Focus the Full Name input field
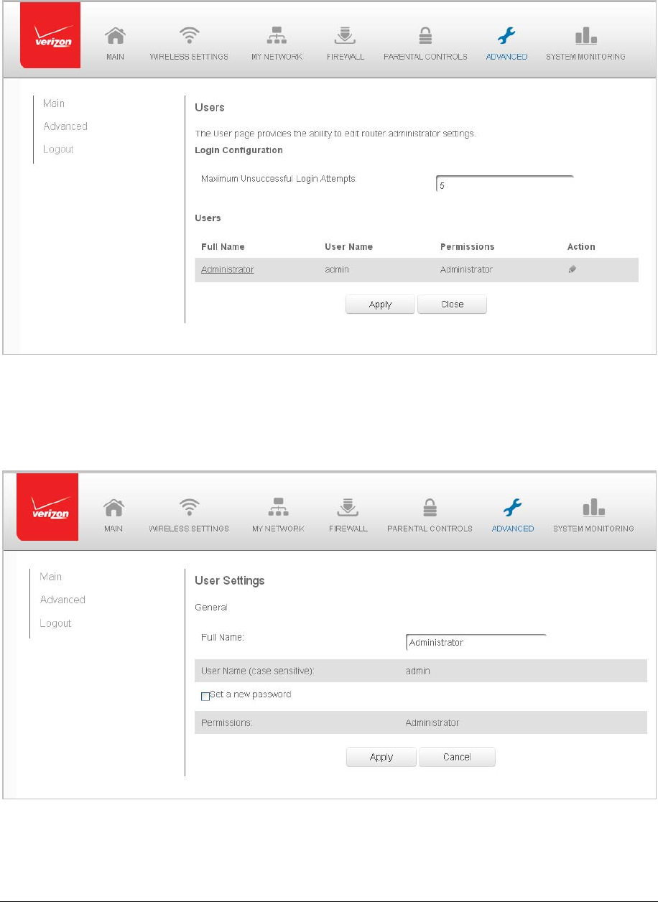This screenshot has width=658, height=902. point(476,643)
